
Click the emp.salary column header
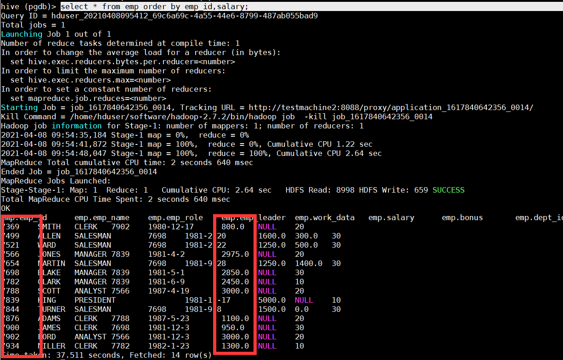tap(391, 217)
